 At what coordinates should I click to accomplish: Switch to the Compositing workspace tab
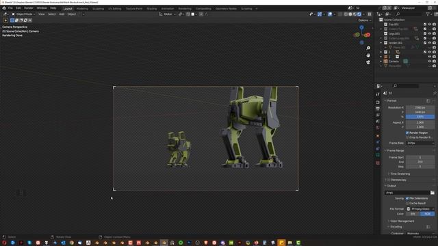point(203,9)
